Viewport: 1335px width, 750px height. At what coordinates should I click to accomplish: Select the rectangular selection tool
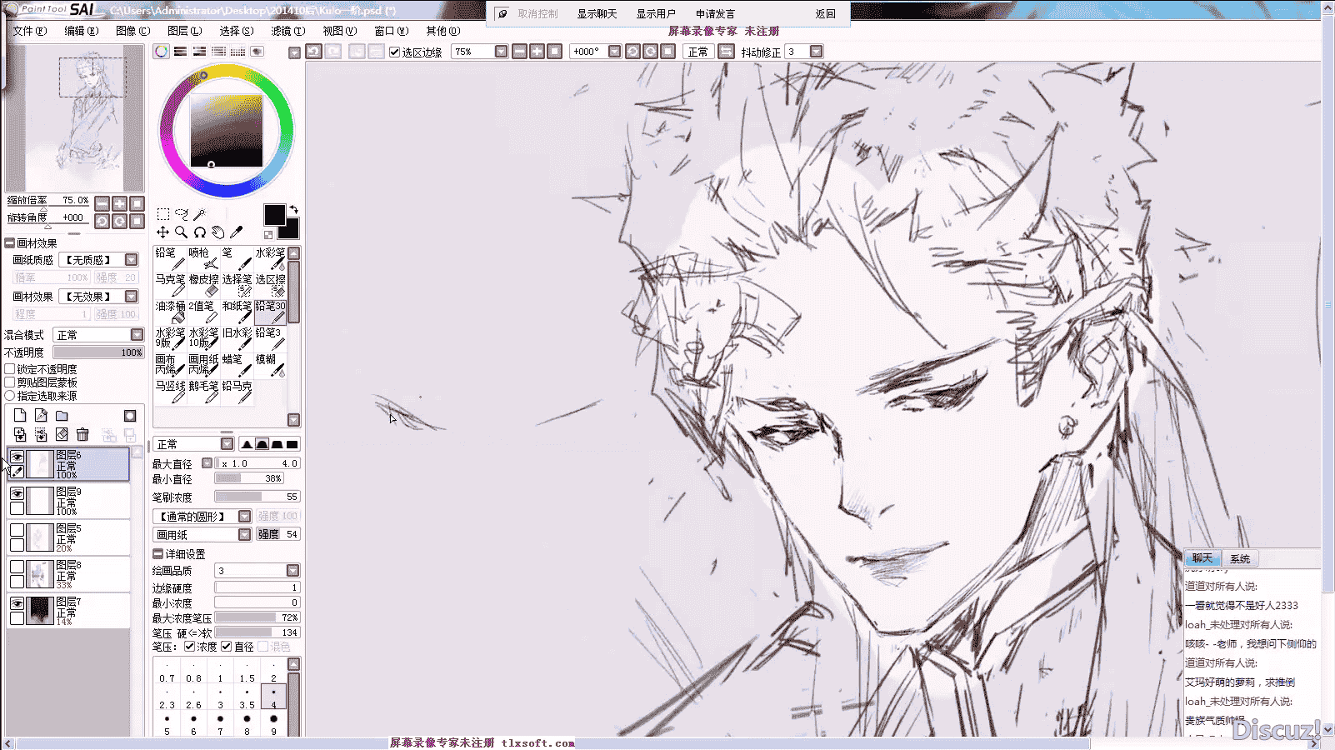[x=163, y=214]
